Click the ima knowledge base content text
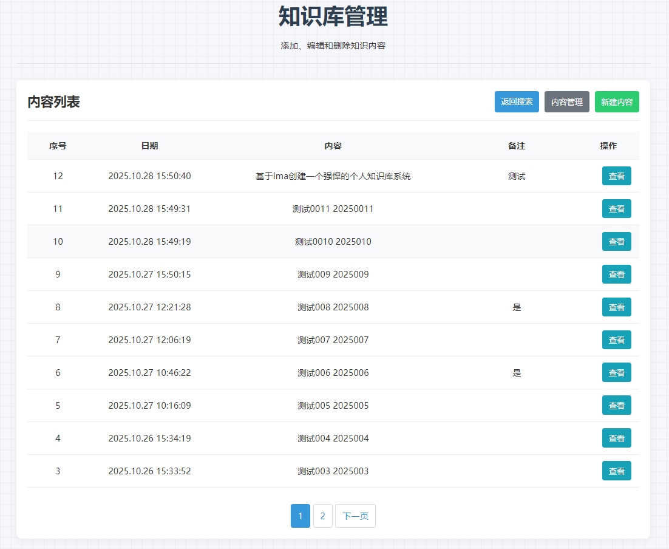This screenshot has height=549, width=669. tap(333, 176)
